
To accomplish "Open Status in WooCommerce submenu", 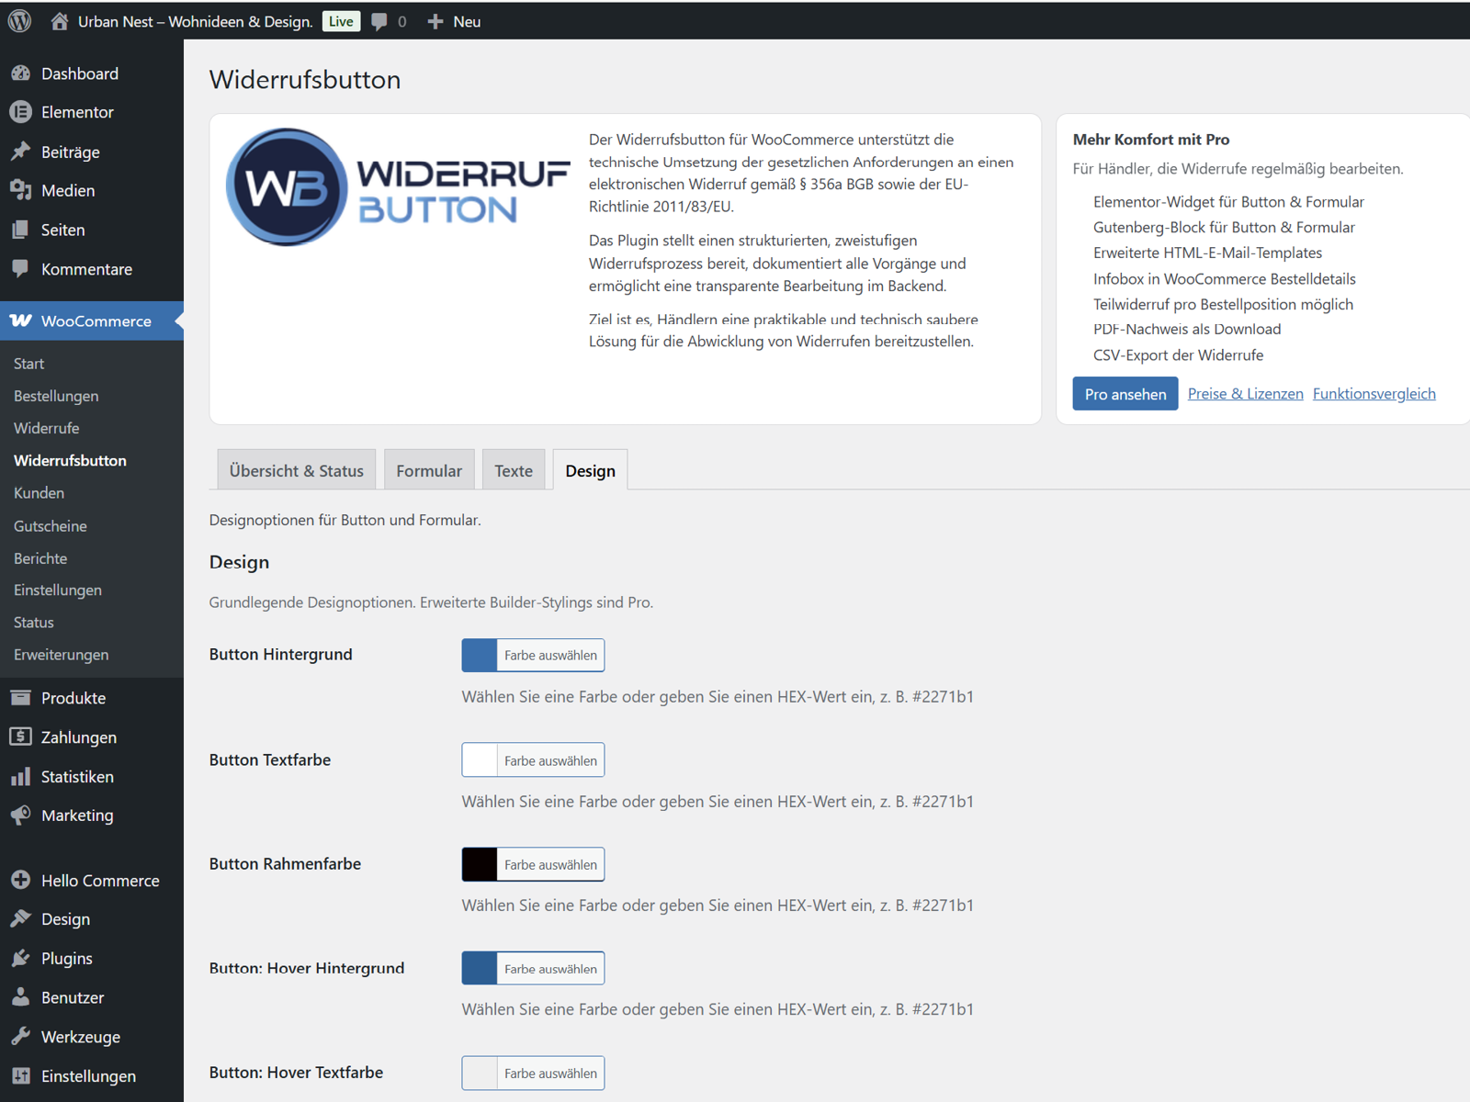I will (34, 623).
